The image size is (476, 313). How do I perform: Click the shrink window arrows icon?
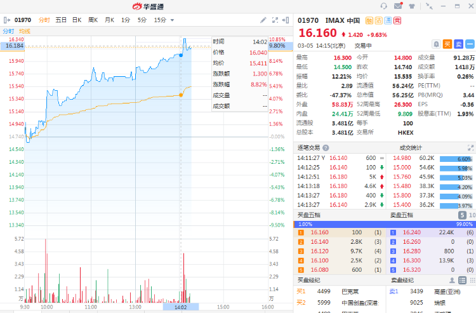click(x=429, y=6)
